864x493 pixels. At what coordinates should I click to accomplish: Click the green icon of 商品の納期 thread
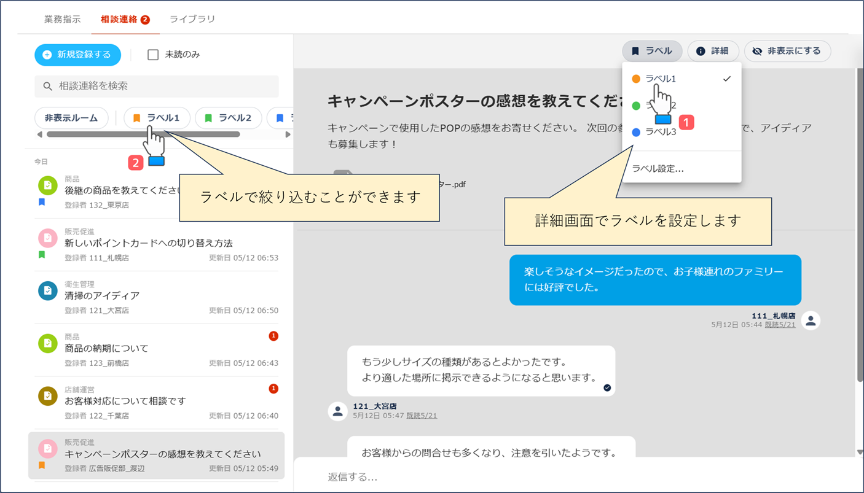(48, 343)
